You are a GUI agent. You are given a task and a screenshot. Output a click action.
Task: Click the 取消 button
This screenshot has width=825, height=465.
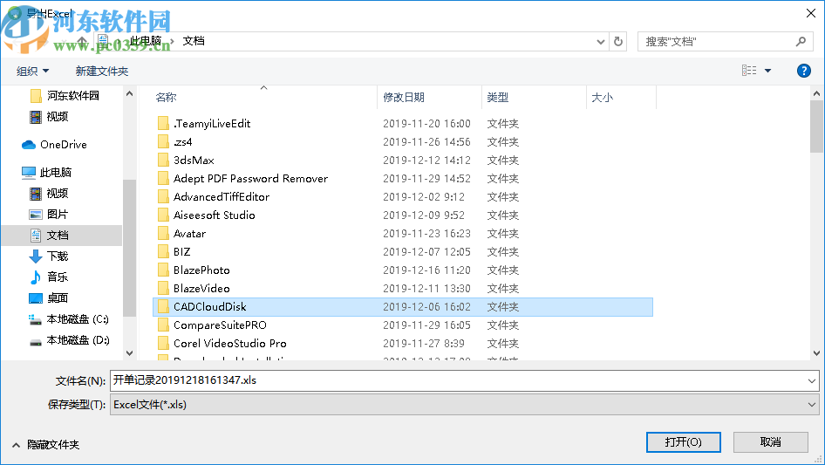pyautogui.click(x=770, y=441)
